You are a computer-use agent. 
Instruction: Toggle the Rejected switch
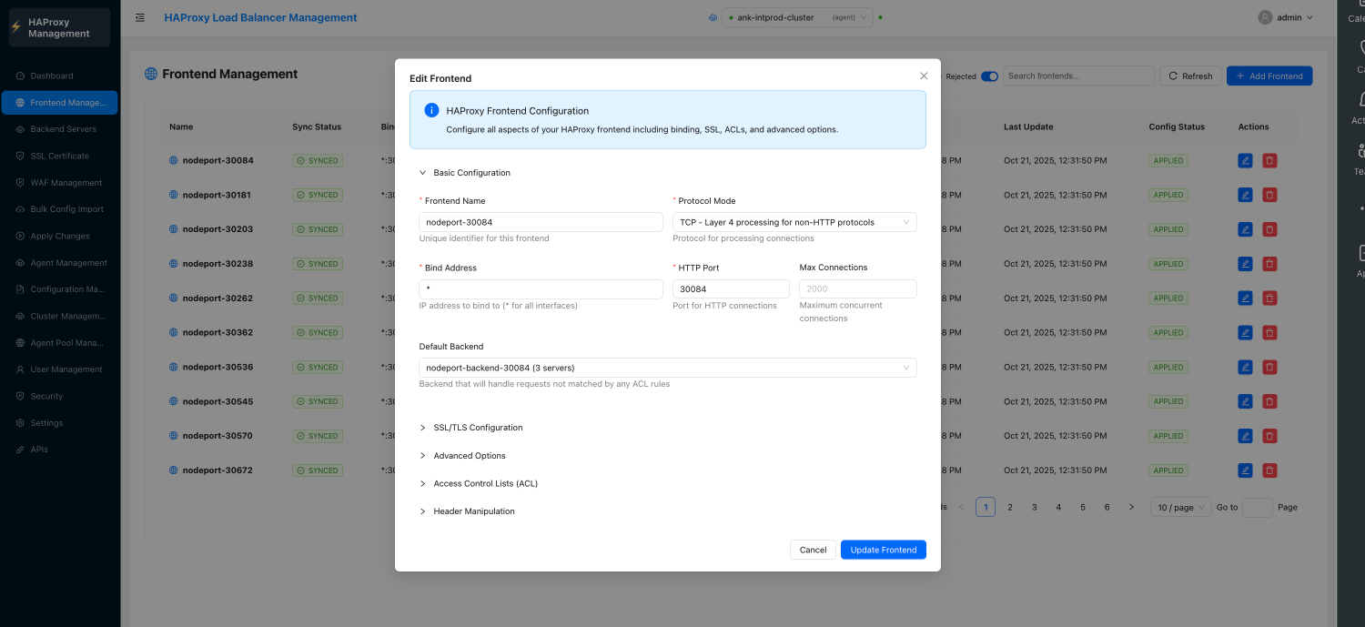[989, 76]
